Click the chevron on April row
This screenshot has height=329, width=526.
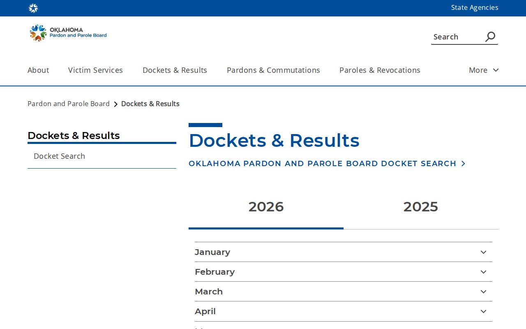(484, 311)
